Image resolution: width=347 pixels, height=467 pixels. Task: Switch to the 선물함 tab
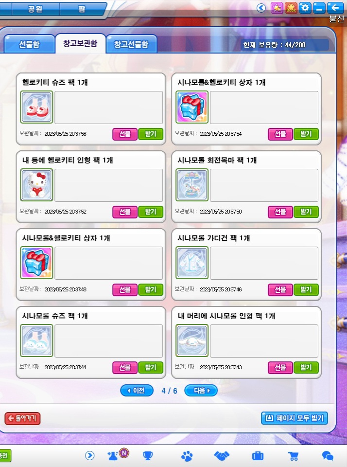click(x=29, y=44)
